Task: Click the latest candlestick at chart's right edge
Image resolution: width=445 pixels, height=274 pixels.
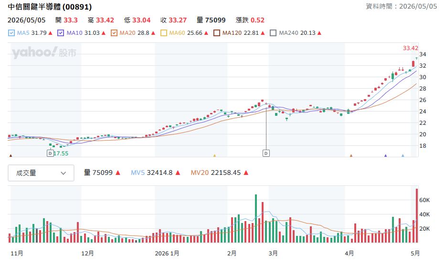Action: 417,58
